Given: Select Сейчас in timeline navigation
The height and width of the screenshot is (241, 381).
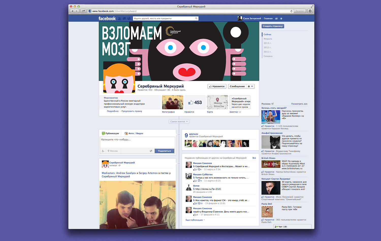Looking at the screenshot, I should [267, 35].
